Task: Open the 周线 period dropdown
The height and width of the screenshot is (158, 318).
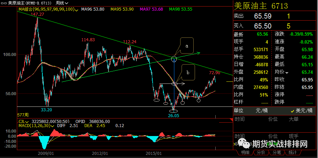Action: [x=62, y=3]
